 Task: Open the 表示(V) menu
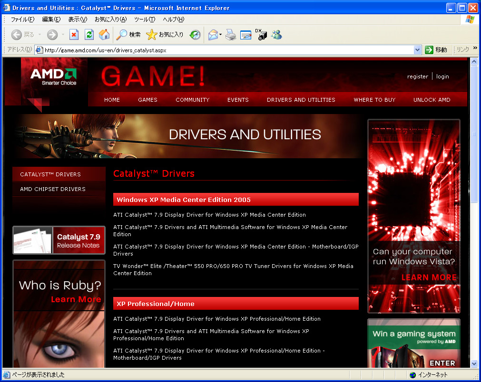[x=78, y=19]
